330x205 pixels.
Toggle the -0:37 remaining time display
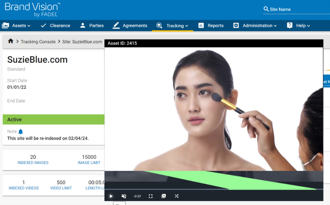click(x=137, y=196)
